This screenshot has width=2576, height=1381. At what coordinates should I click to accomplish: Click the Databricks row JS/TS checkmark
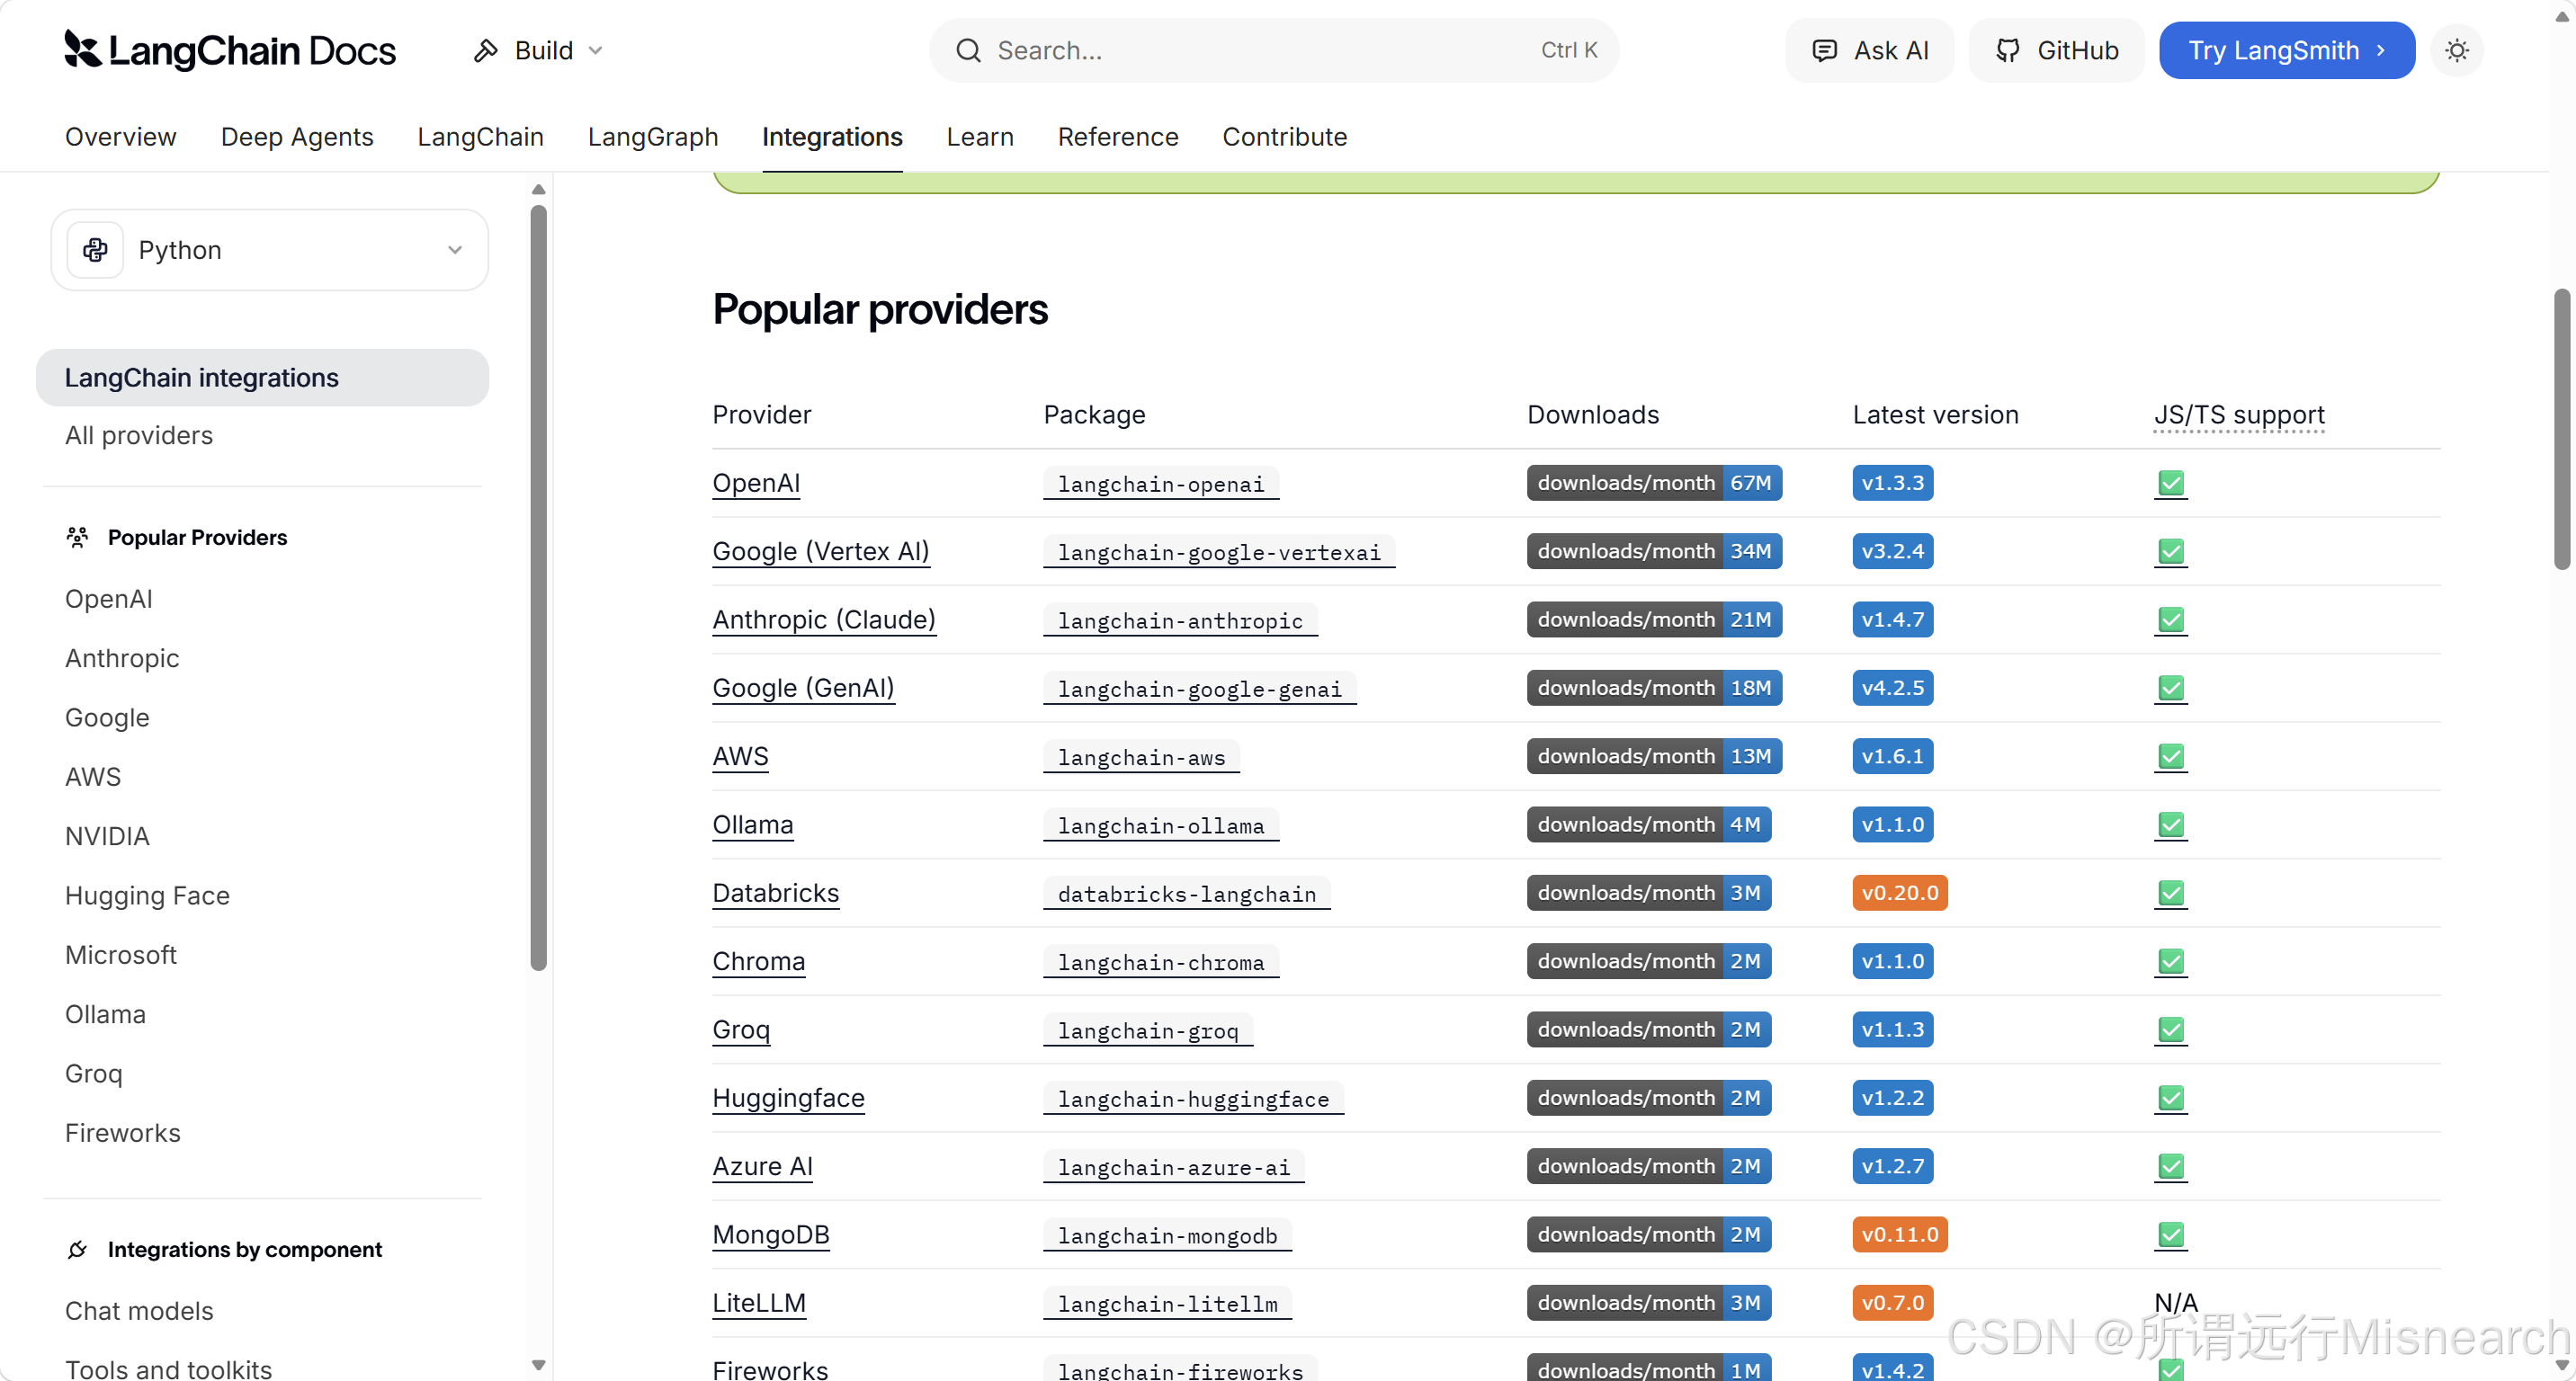2171,894
